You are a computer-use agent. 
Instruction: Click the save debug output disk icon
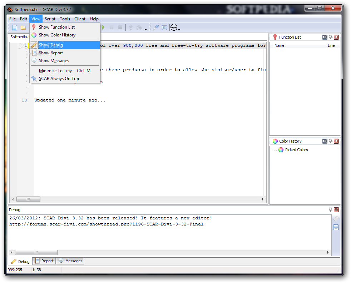click(x=336, y=227)
